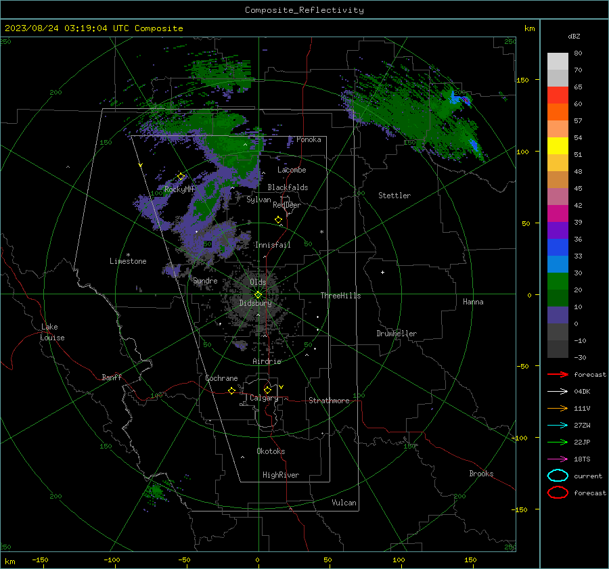Click the Brooks label

(481, 474)
